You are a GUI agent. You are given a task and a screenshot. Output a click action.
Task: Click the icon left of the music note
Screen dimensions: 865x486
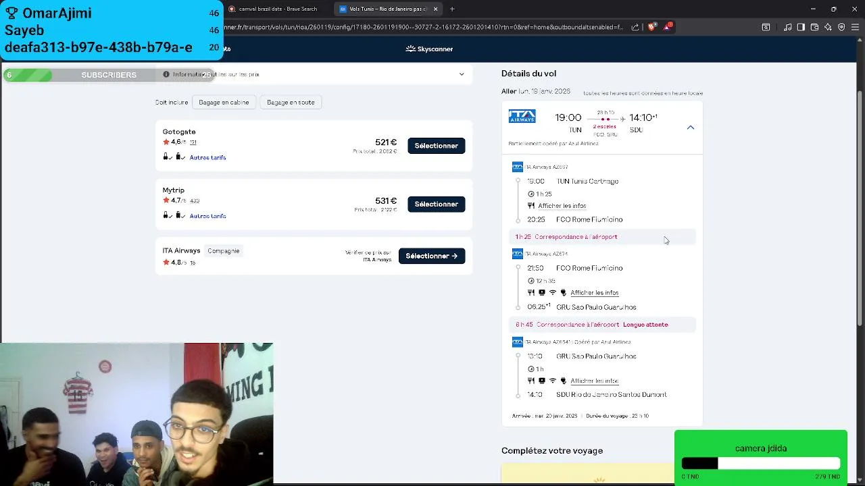point(766,27)
